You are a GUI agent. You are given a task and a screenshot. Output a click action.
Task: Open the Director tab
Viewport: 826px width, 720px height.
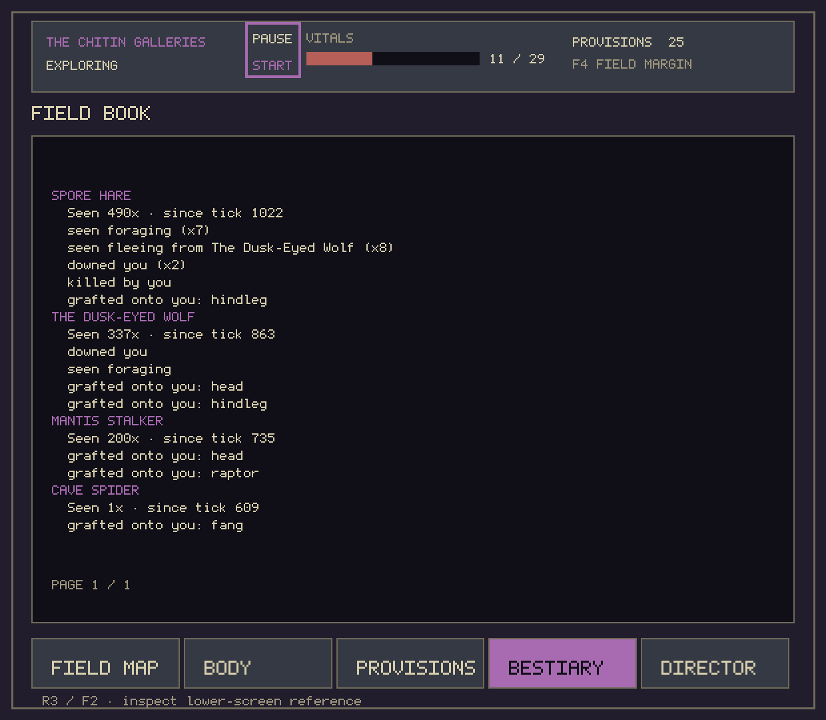(x=715, y=663)
